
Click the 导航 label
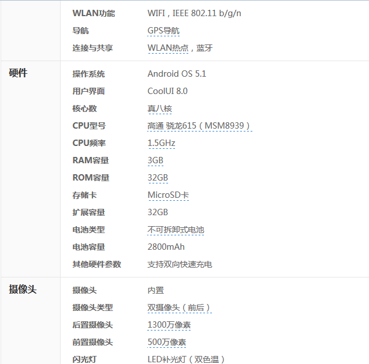coord(80,31)
